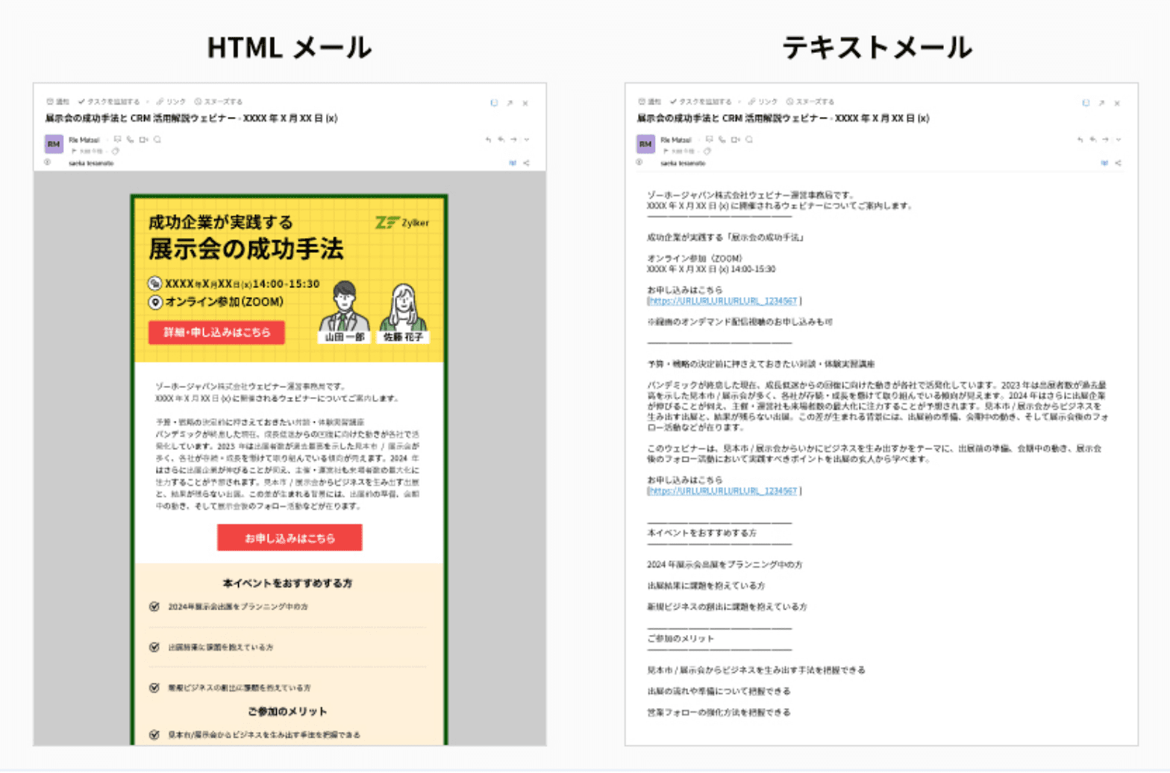Click スヌーズする in the text mail window
1170x773 pixels.
pyautogui.click(x=810, y=101)
